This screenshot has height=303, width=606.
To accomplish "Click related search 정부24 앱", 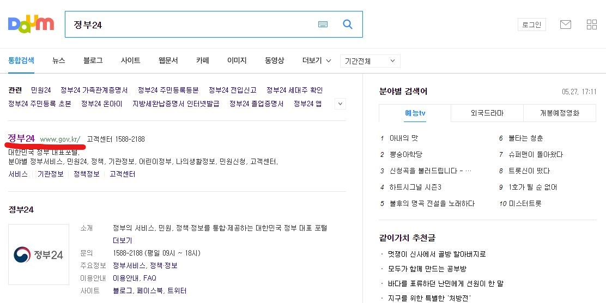I will (307, 104).
